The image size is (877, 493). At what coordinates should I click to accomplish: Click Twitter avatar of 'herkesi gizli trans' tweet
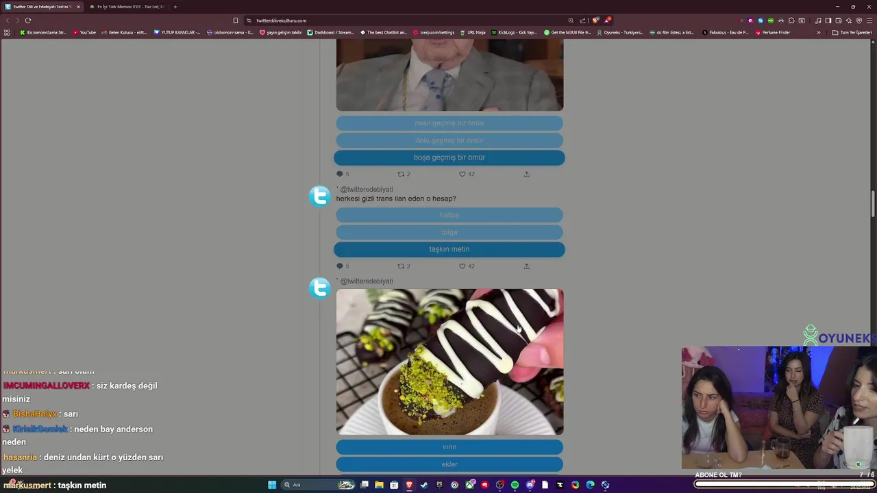320,197
